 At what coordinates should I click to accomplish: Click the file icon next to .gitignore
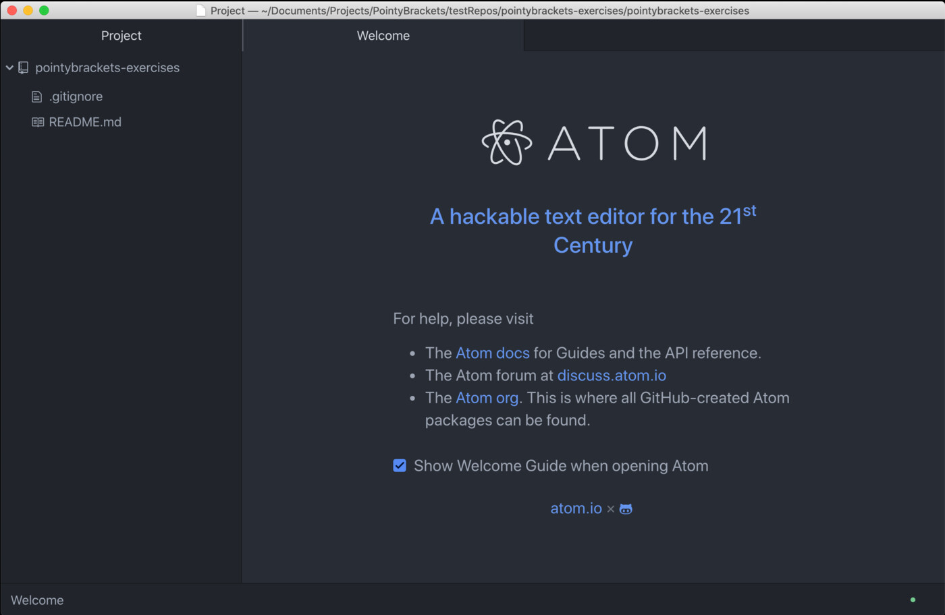point(36,97)
